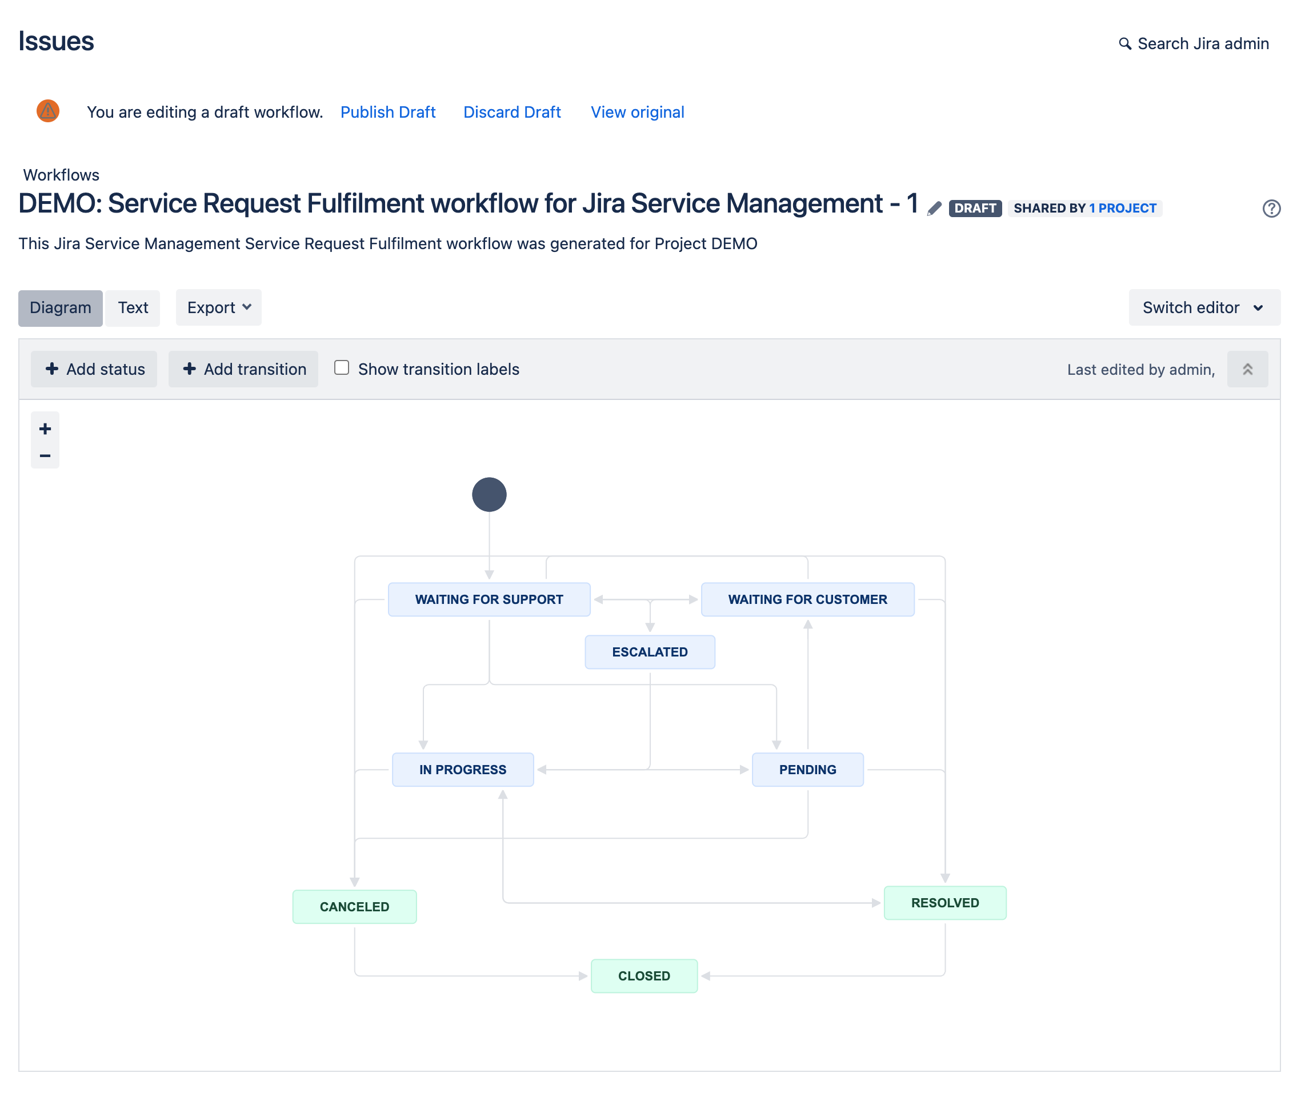This screenshot has width=1305, height=1113.
Task: Zoom out the diagram with minus
Action: (45, 455)
